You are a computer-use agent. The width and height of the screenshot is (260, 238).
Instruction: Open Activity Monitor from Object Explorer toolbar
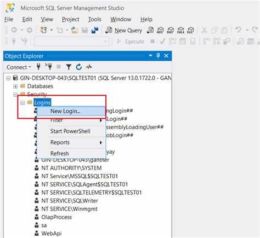89,67
